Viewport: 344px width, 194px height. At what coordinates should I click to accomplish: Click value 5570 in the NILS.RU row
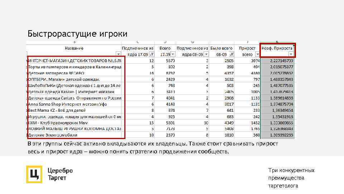[x=170, y=61]
